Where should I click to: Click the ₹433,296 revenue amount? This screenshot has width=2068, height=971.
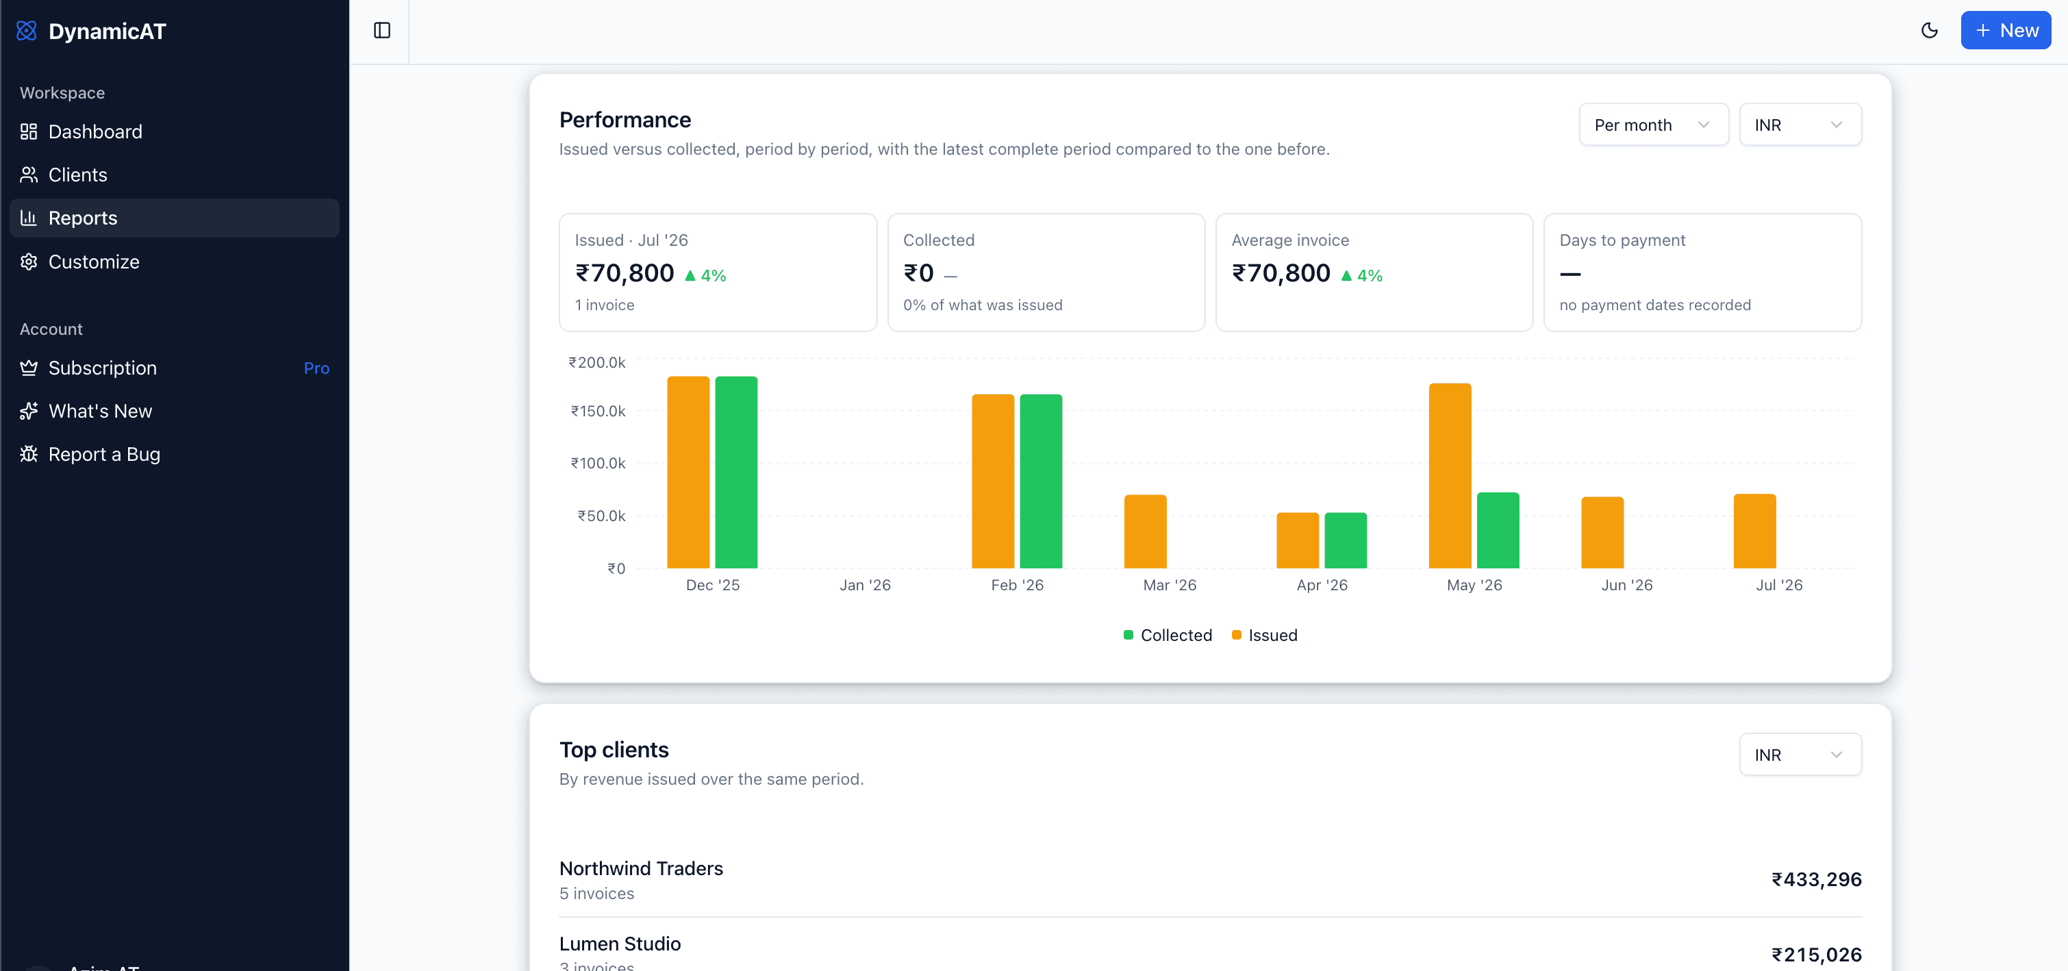pos(1816,879)
